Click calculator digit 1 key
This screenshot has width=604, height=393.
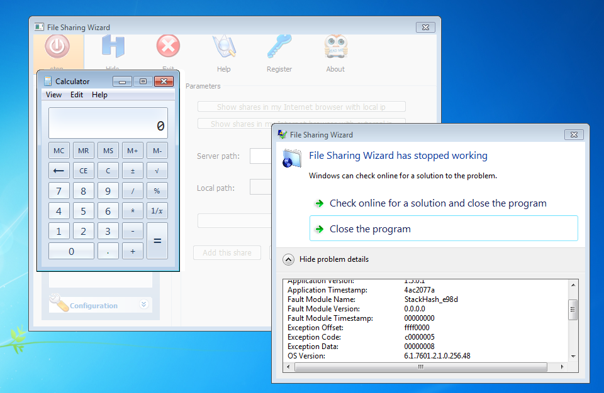pos(59,231)
